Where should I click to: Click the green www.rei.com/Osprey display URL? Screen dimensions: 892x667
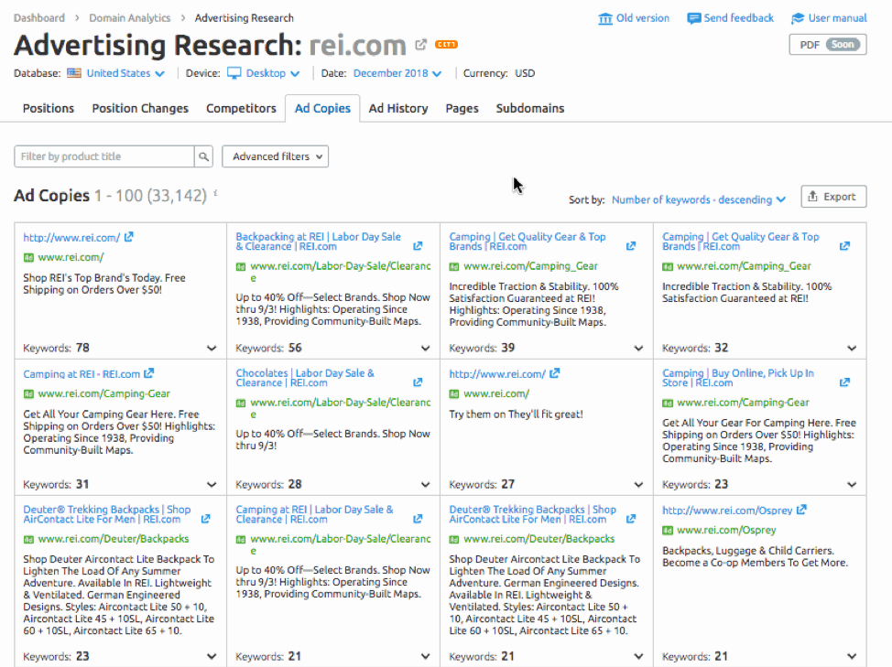tap(726, 530)
